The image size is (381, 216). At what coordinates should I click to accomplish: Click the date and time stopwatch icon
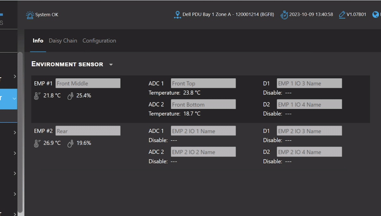point(284,15)
